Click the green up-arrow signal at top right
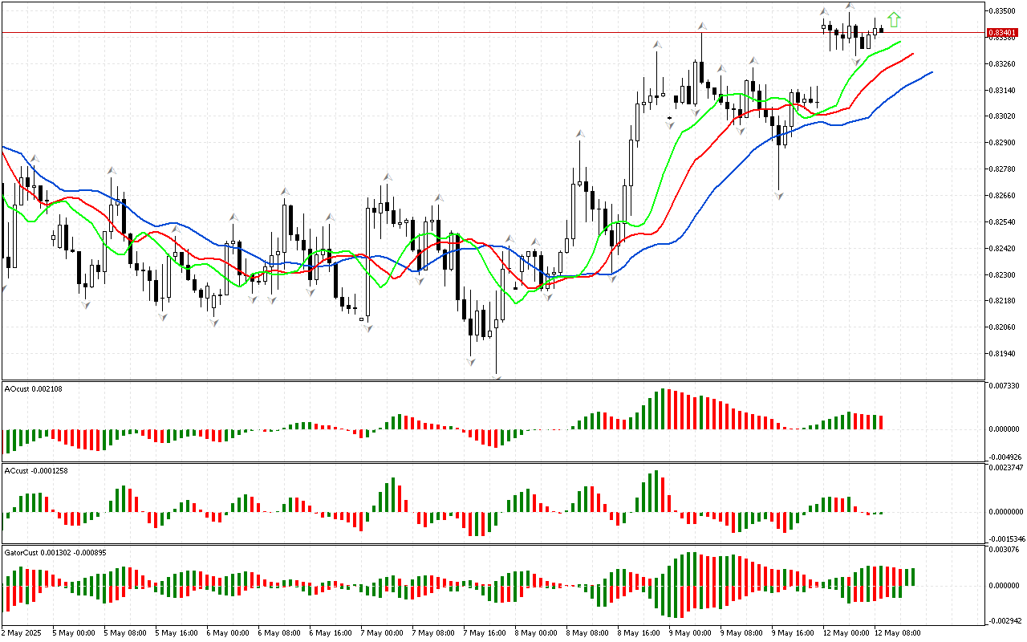Screen dimensions: 1027x642 point(894,20)
